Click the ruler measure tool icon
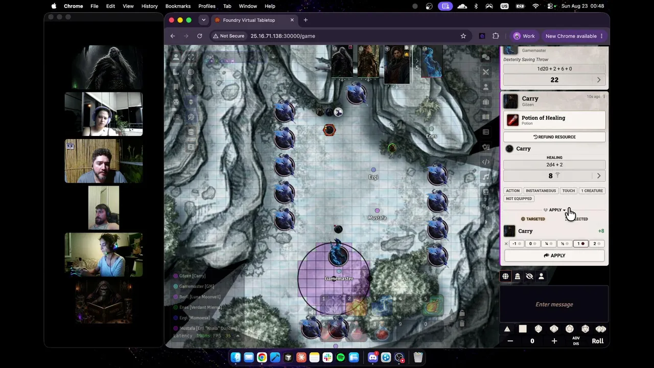The image size is (654, 368). [191, 87]
